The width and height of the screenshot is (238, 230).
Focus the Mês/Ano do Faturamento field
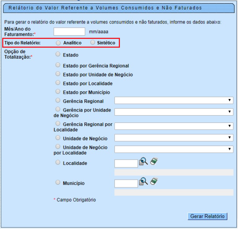69,32
